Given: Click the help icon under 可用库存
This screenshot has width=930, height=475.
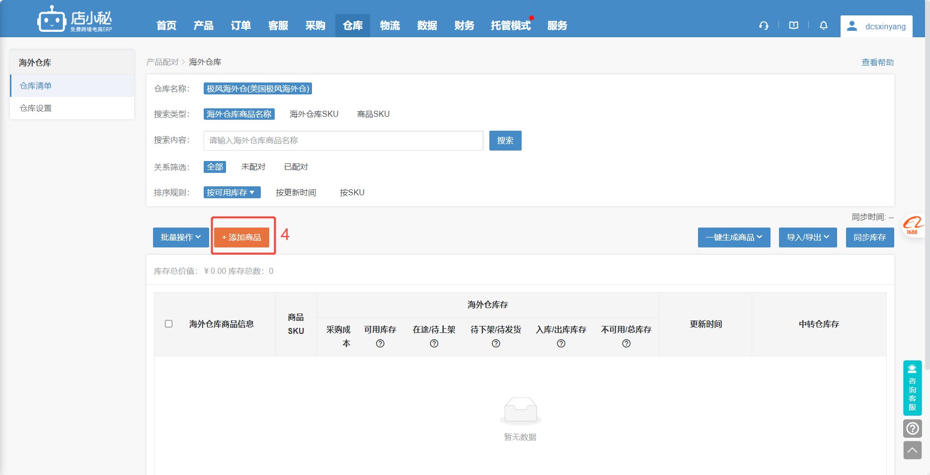Looking at the screenshot, I should [x=380, y=343].
